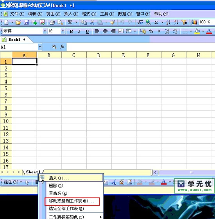Sort descending Z to A
The height and width of the screenshot is (219, 215).
tap(176, 22)
